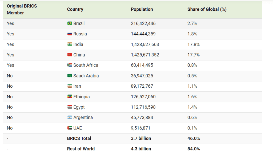
Task: Select the BRICS Total row label
Action: (x=79, y=138)
